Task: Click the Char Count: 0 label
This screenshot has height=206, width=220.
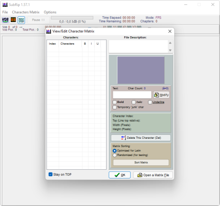Action: coord(137,88)
